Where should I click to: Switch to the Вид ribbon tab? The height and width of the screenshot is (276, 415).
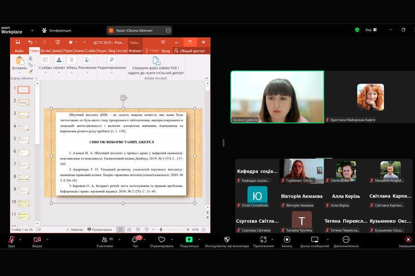(112, 51)
